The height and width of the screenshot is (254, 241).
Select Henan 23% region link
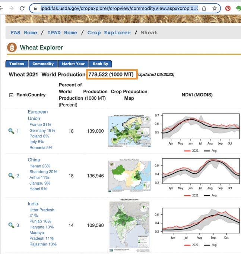(40, 166)
